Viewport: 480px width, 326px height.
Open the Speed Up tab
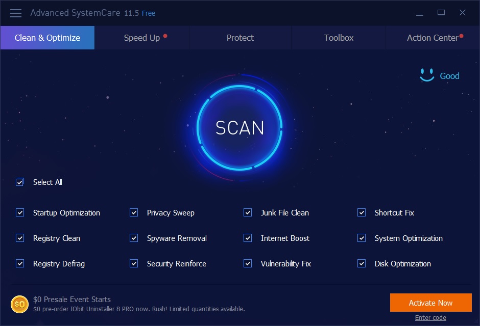(142, 38)
